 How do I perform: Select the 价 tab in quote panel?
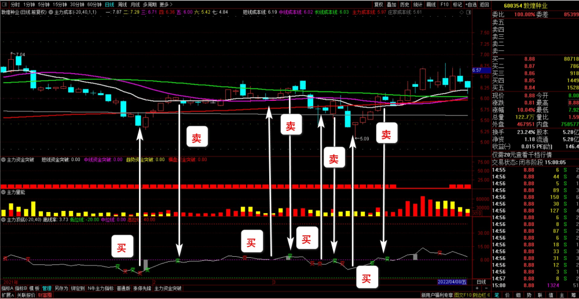click(507, 296)
